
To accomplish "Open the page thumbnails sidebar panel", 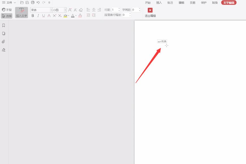I will point(4,33).
